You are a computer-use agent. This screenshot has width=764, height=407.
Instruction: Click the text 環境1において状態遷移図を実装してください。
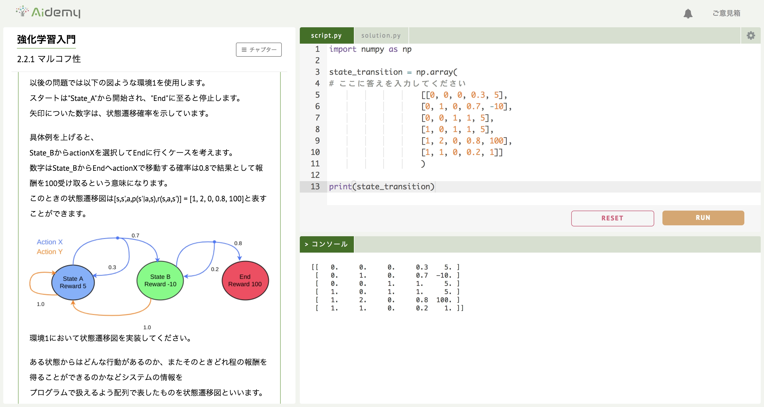coord(111,338)
